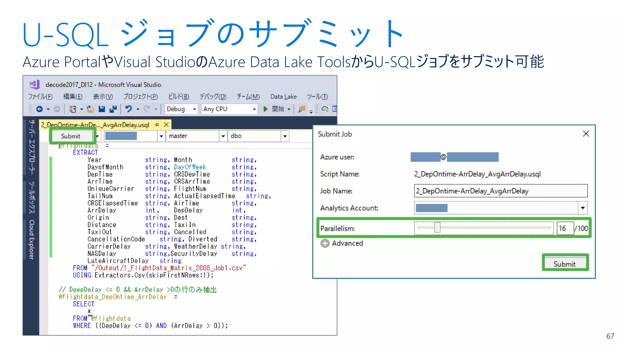The image size is (621, 349).
Task: Click the green Start debugging arrow
Action: 266,109
